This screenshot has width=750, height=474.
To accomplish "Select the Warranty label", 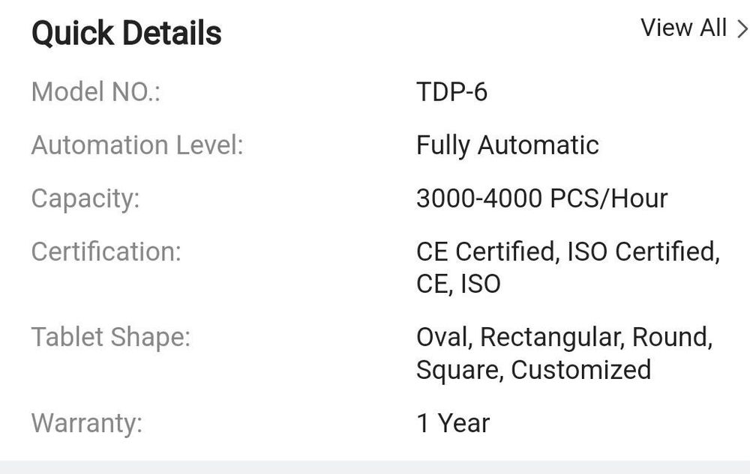I will pyautogui.click(x=86, y=423).
